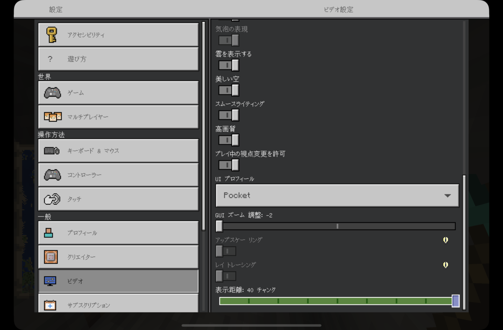Disable the 美しい空 switch
Viewport: 503px width, 330px height.
pos(229,90)
